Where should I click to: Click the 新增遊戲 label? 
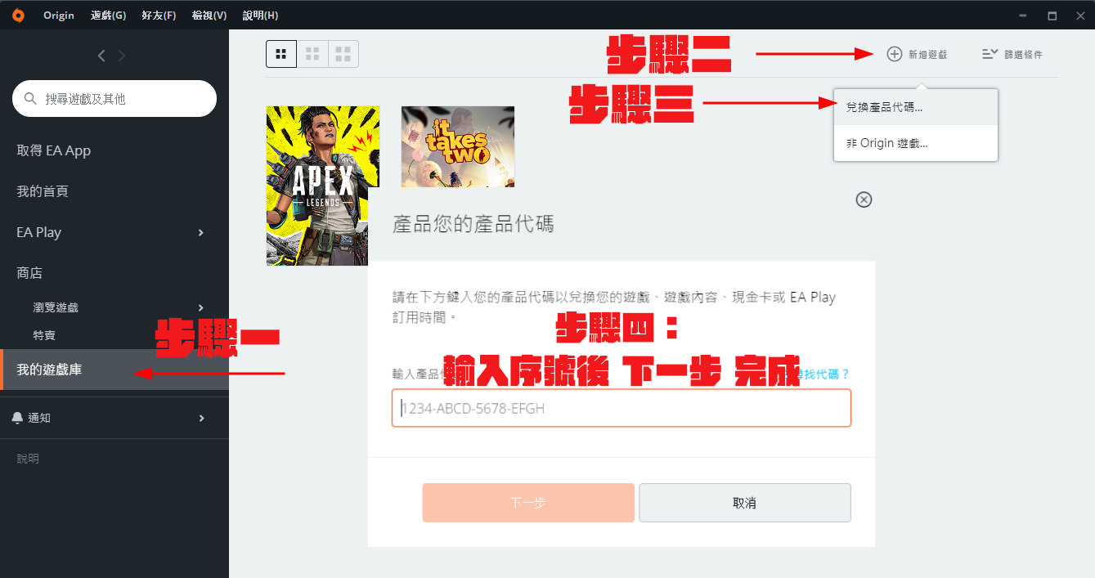927,55
